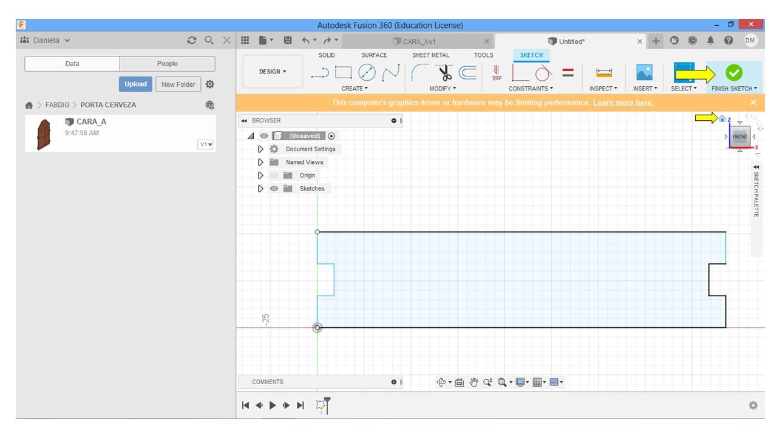Screen dimensions: 777x437
Task: Open the Learn more here link
Action: pyautogui.click(x=623, y=103)
